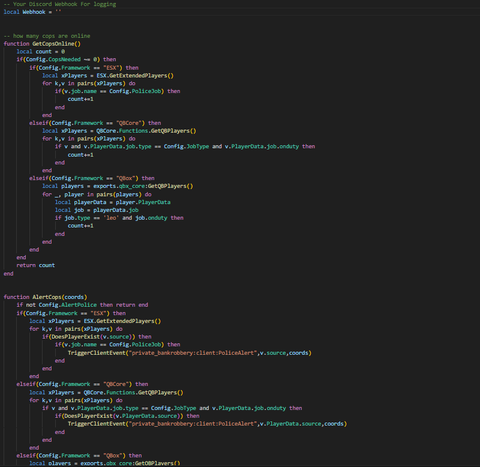
Task: Click Config.AlertPolice in the not condition
Action: pos(68,305)
